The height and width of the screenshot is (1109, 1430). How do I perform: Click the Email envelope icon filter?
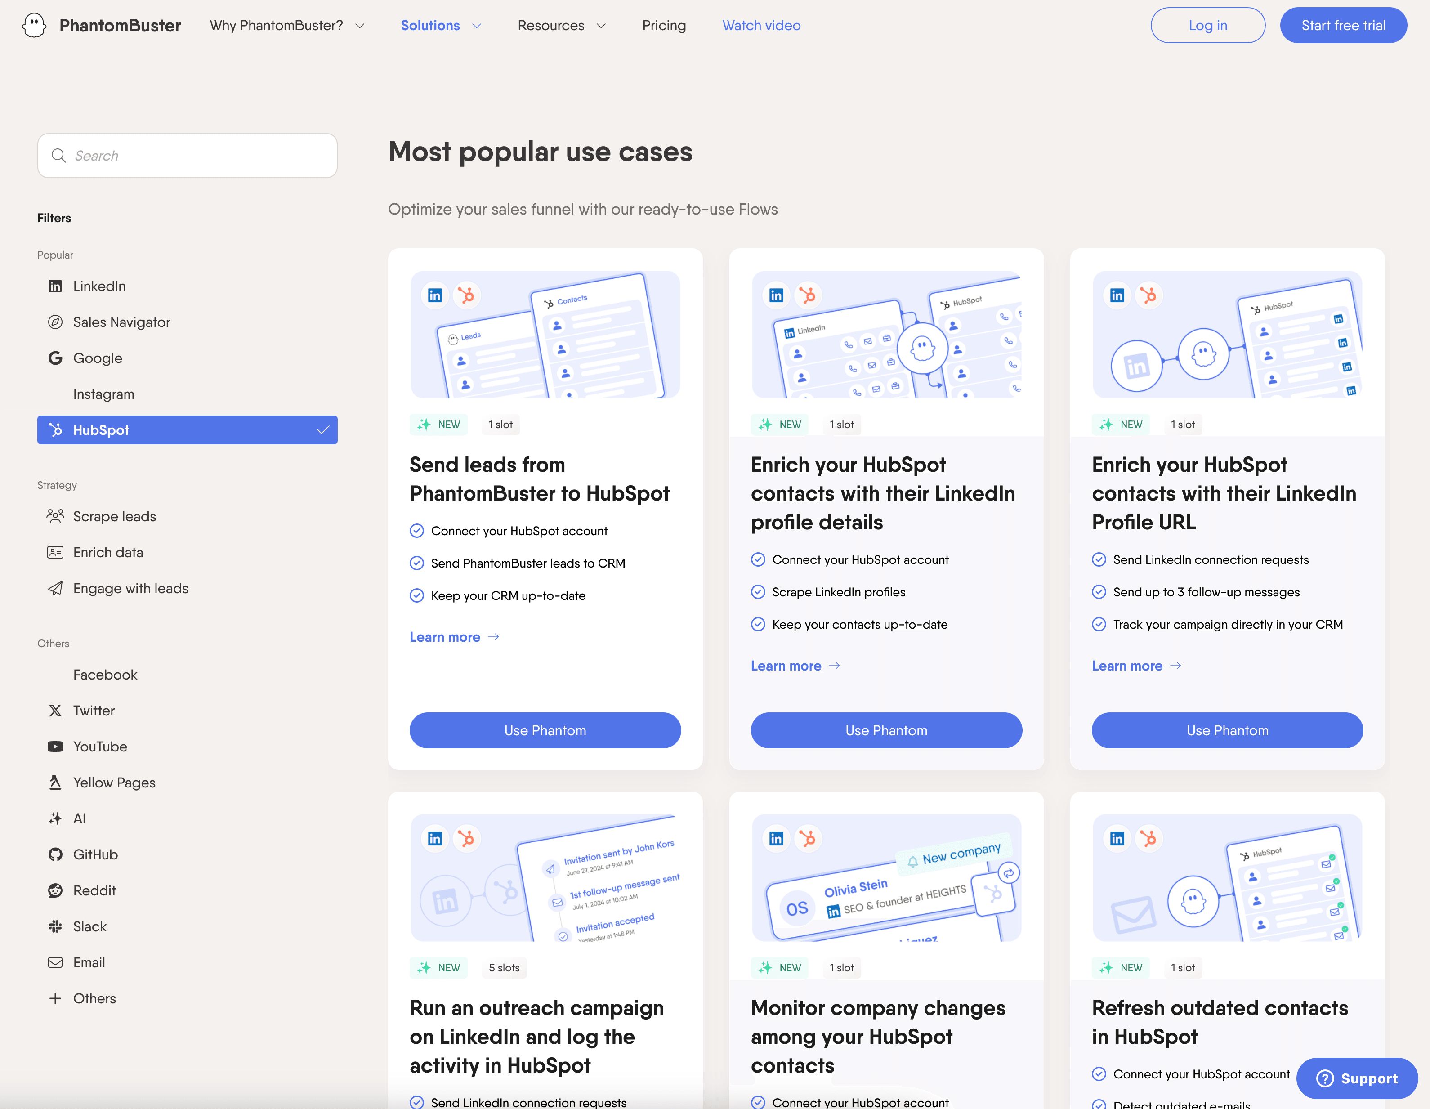(x=56, y=963)
